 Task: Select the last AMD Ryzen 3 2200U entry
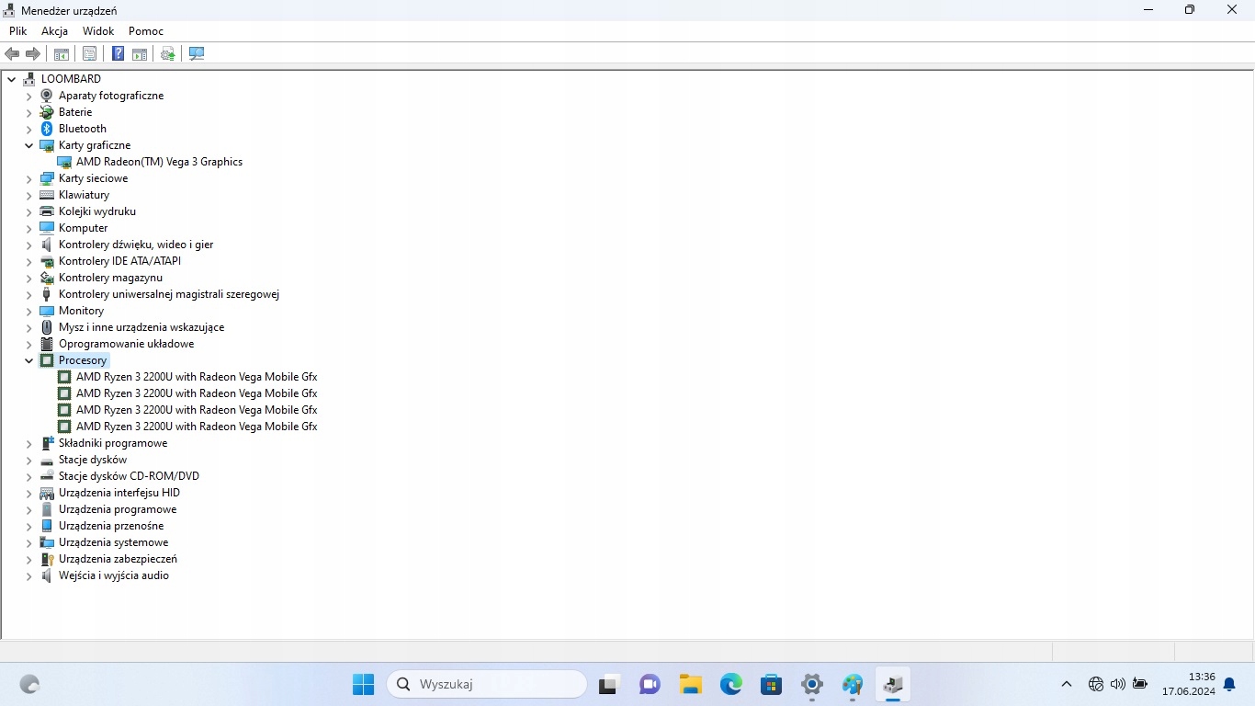(197, 427)
